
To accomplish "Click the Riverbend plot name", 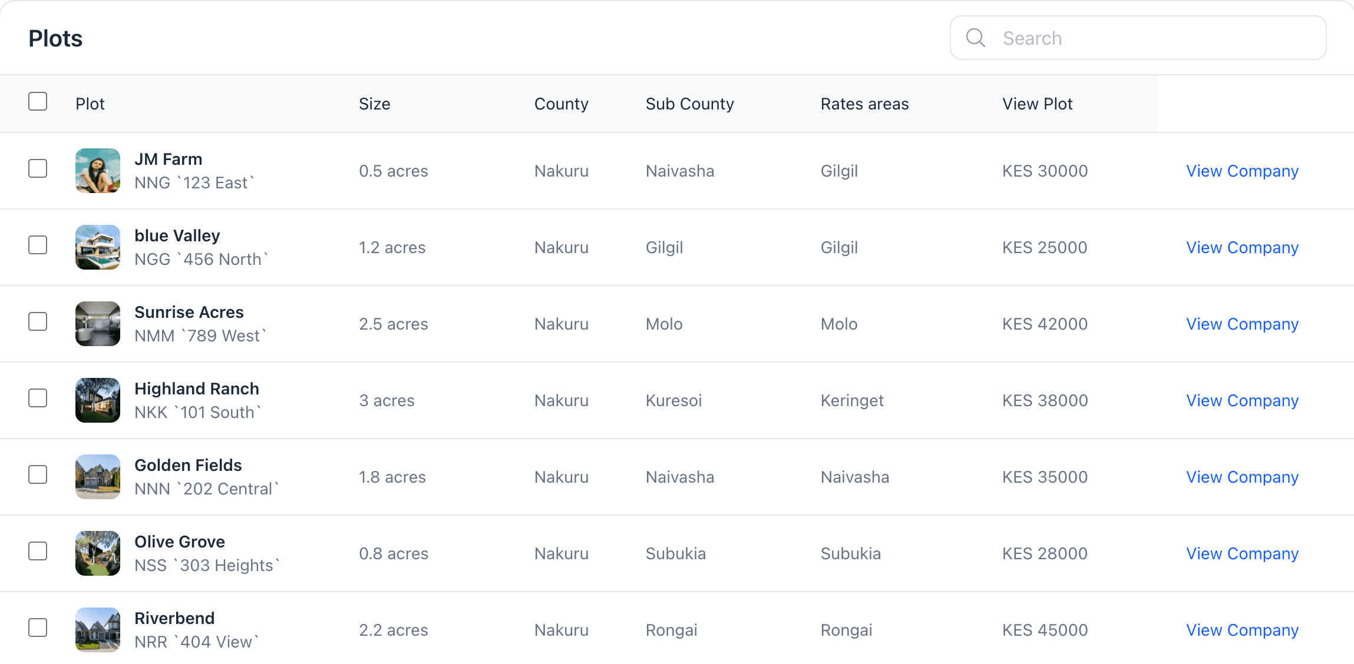I will (174, 618).
